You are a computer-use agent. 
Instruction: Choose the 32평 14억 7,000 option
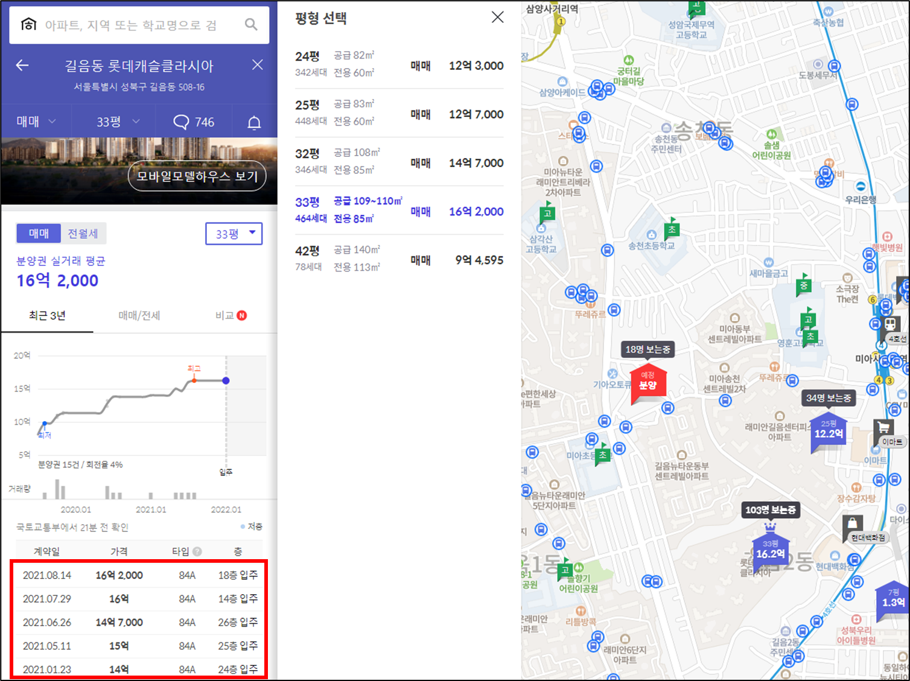[x=399, y=162]
